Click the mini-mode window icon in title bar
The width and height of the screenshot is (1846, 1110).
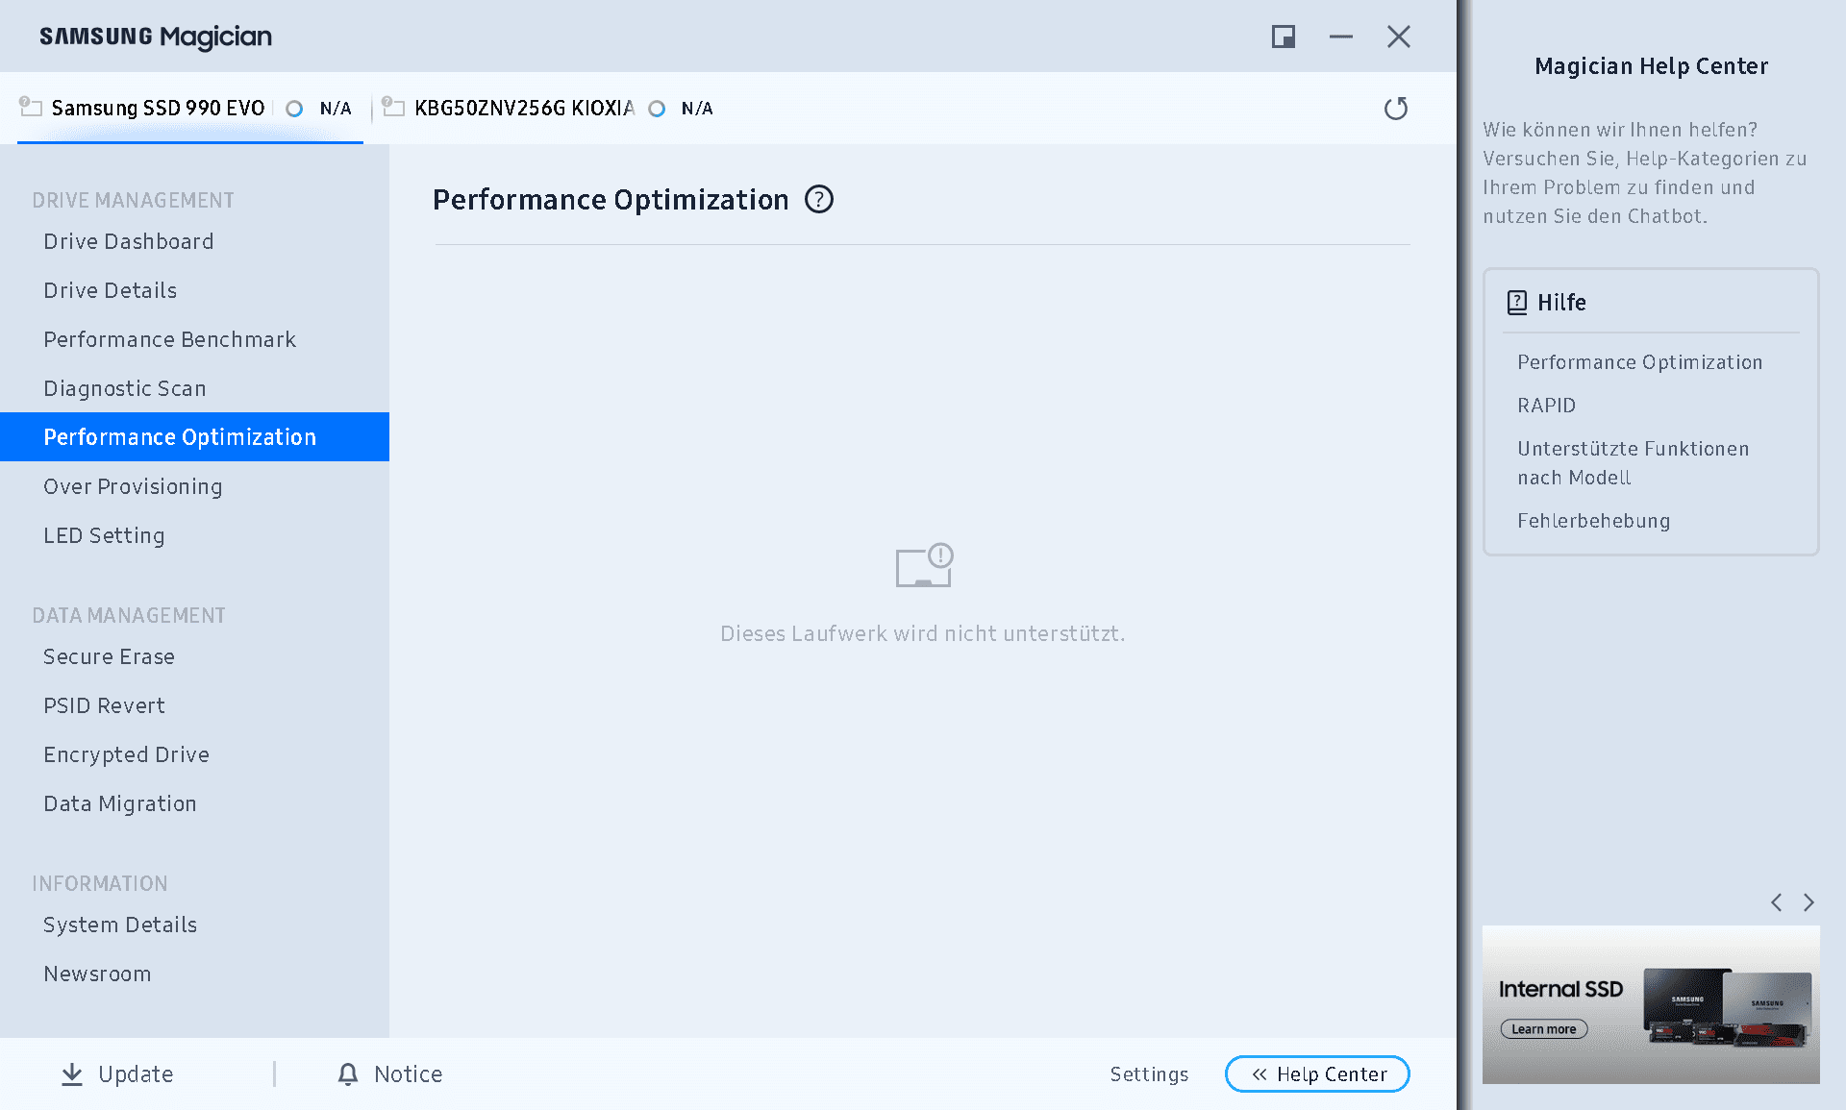coord(1284,37)
